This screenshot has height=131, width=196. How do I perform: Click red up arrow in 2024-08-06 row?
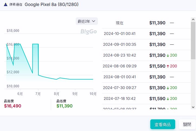(168, 66)
